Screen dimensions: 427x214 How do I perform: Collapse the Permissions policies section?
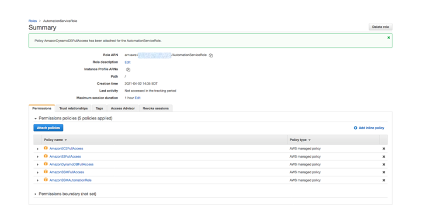point(35,119)
